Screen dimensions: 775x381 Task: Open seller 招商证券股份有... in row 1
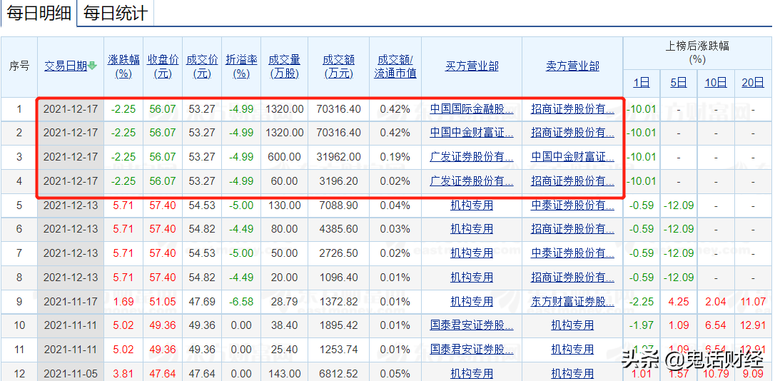pos(572,108)
